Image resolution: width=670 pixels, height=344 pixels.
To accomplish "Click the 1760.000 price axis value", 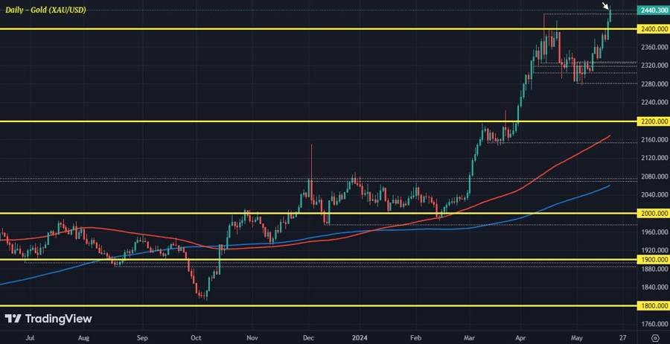I will pos(654,324).
